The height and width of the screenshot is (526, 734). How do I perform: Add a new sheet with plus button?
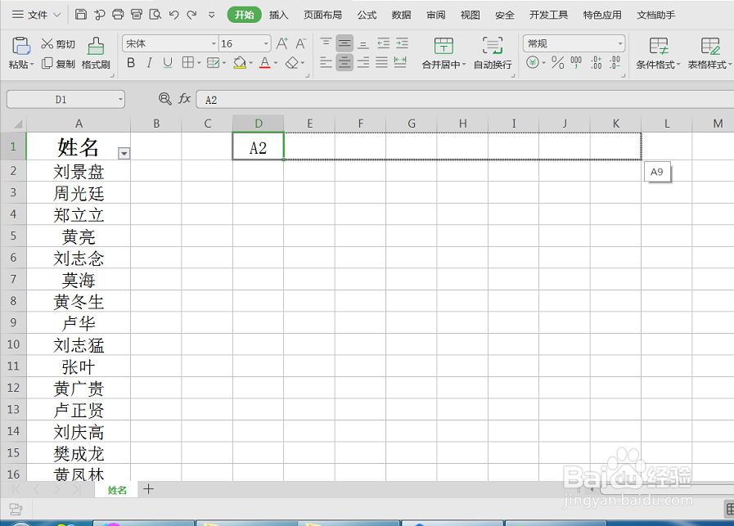click(x=148, y=489)
